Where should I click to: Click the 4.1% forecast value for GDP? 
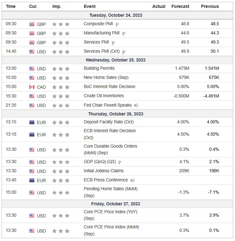click(184, 162)
